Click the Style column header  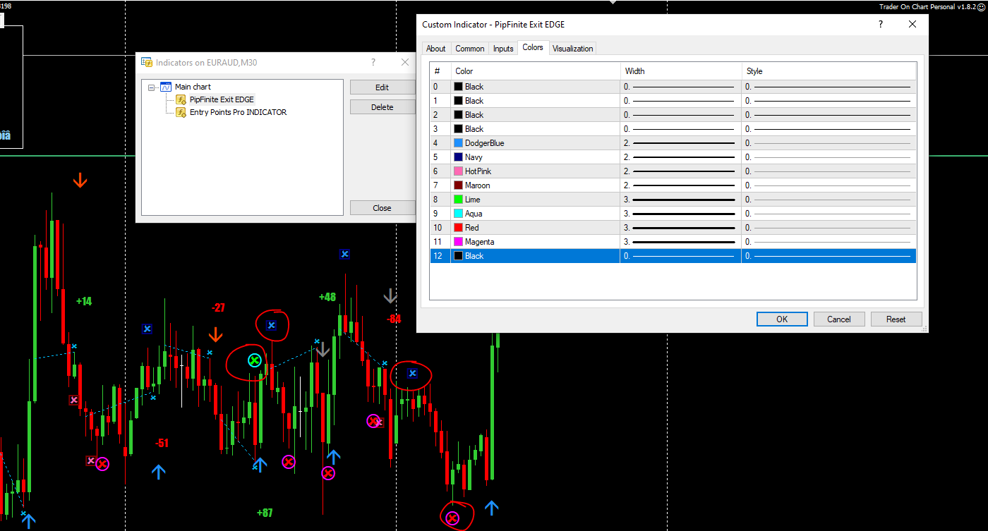[829, 71]
